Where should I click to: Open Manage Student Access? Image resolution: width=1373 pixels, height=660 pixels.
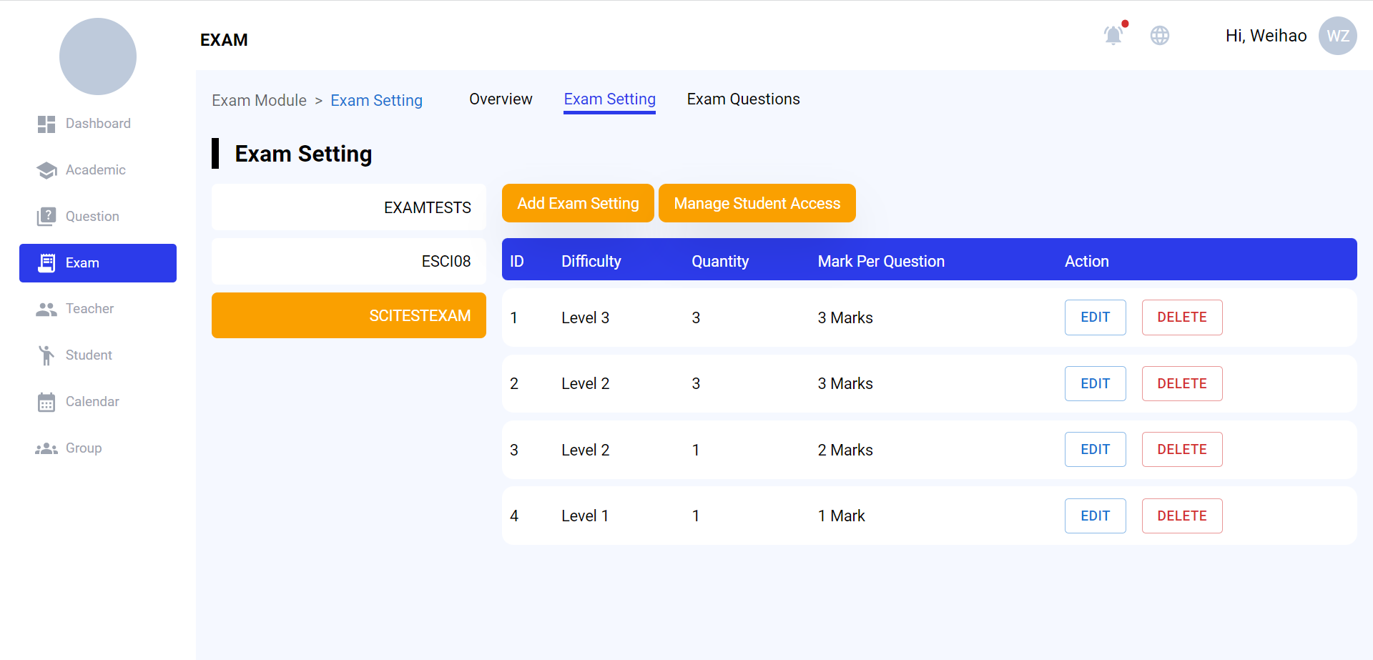point(757,204)
